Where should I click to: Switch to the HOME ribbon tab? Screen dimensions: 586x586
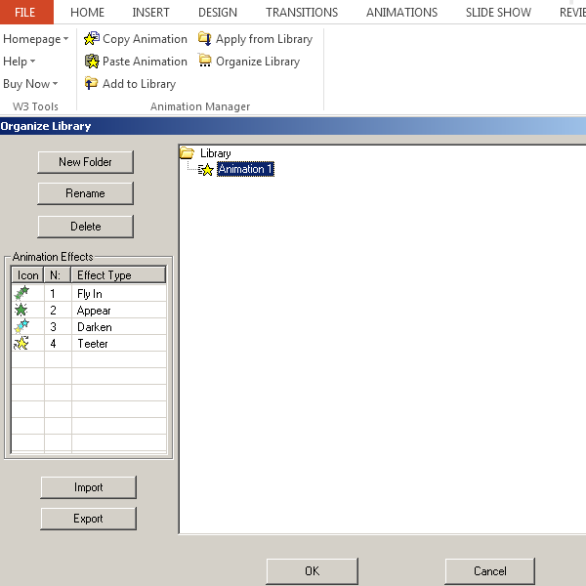(x=87, y=13)
